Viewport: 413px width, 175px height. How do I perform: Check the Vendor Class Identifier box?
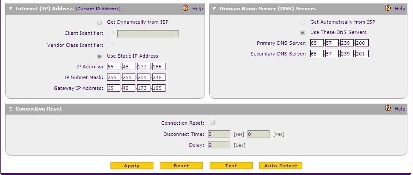(112, 45)
